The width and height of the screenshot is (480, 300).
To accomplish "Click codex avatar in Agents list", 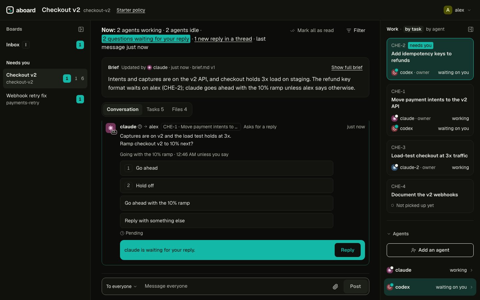I will coord(390,287).
